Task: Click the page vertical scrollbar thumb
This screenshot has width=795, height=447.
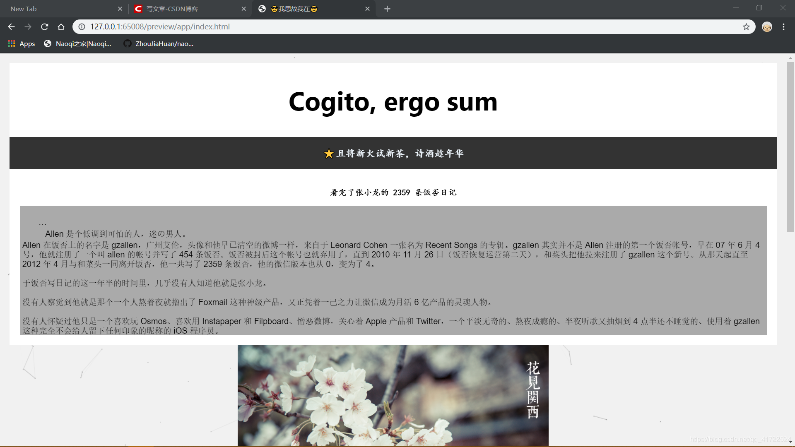Action: [790, 147]
